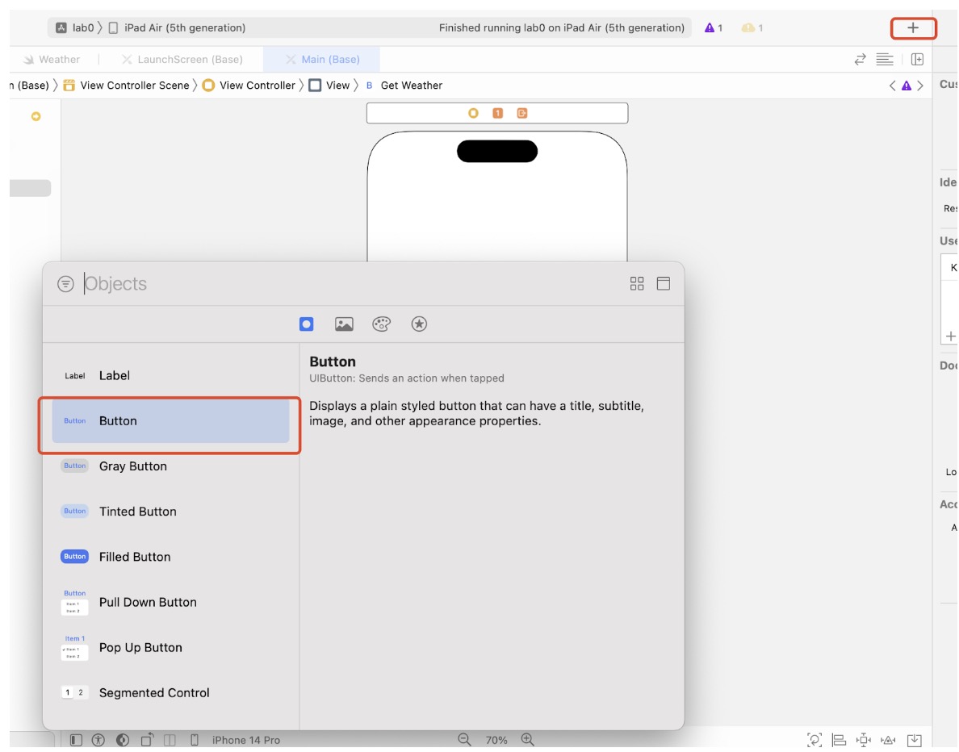Select Filled Button from the objects list

pyautogui.click(x=135, y=557)
